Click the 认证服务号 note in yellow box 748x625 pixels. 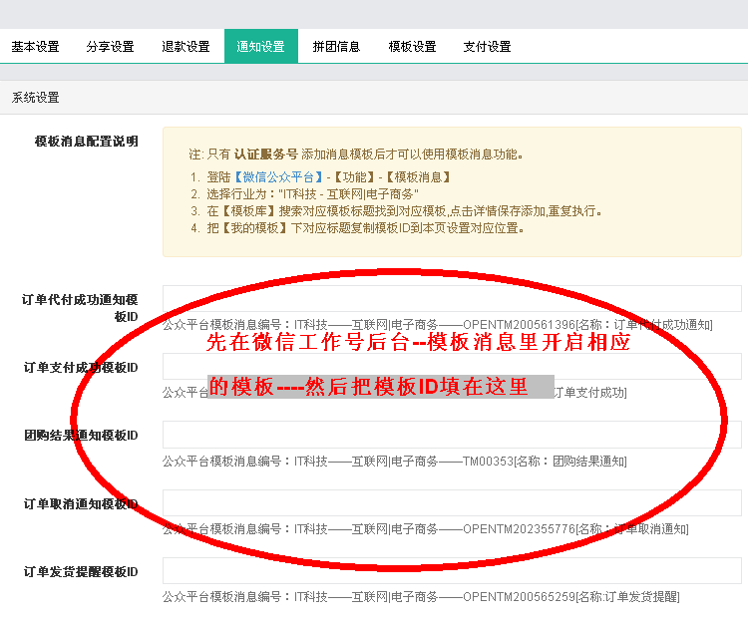(x=265, y=155)
